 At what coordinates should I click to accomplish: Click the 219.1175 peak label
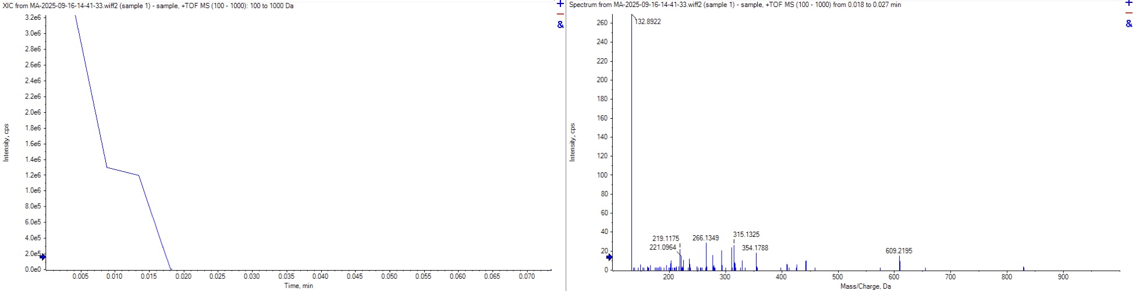click(665, 239)
